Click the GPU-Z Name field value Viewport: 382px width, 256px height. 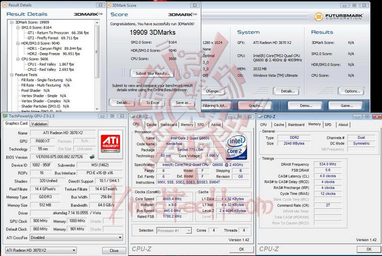(x=63, y=133)
